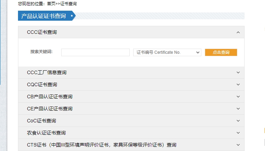Open the CE产品认证证书查询 panel
Viewport: 265px width, 151px height.
click(x=49, y=109)
